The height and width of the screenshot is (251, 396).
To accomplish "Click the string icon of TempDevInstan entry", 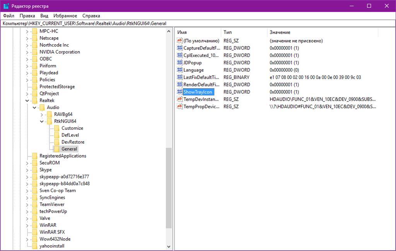I will 179,99.
